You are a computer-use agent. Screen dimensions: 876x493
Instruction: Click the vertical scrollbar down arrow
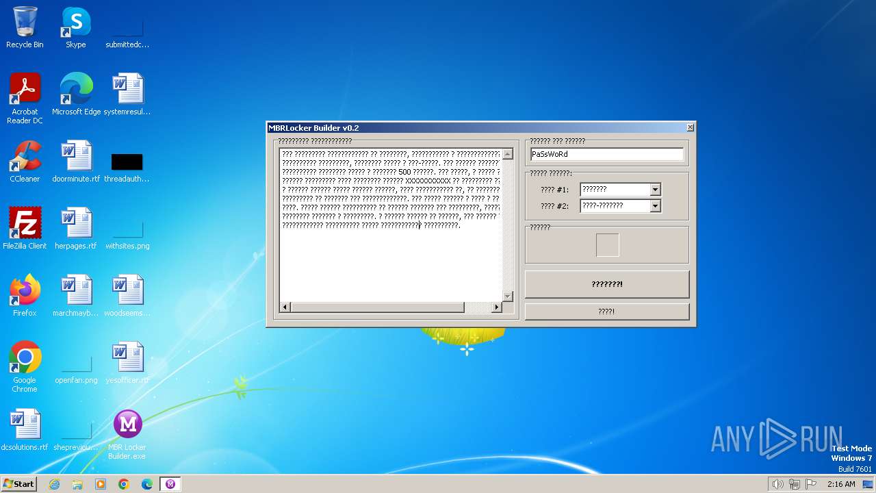point(507,296)
